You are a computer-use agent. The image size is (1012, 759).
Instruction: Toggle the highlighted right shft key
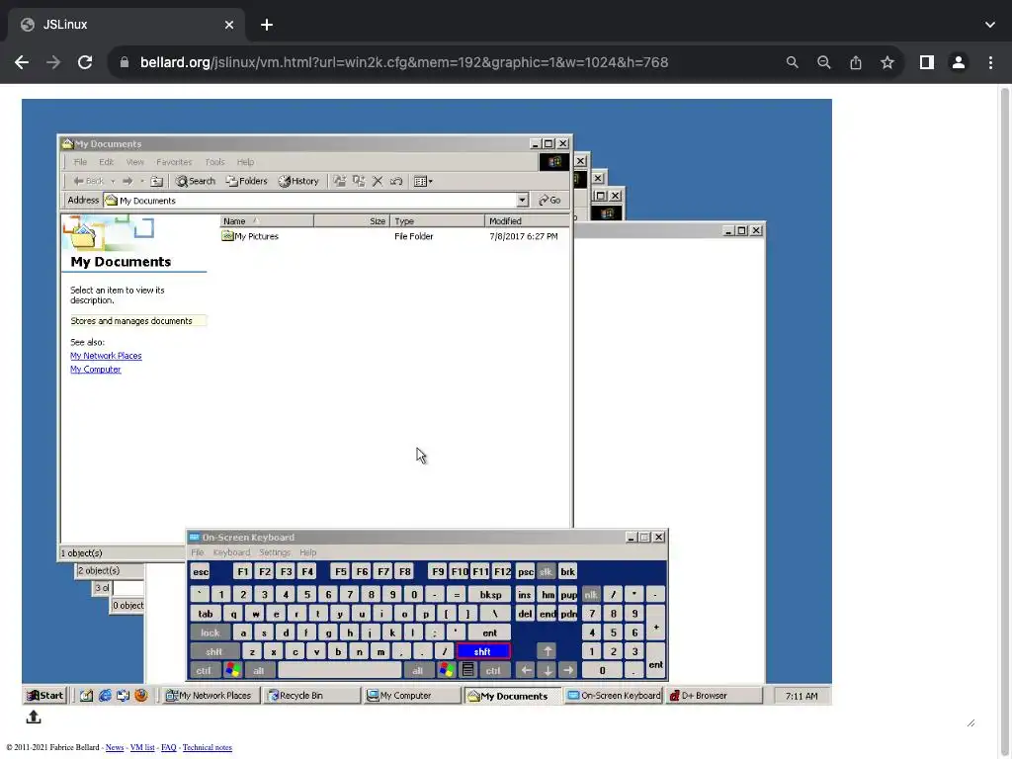(x=482, y=651)
